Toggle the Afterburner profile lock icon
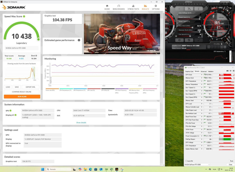 (221, 44)
